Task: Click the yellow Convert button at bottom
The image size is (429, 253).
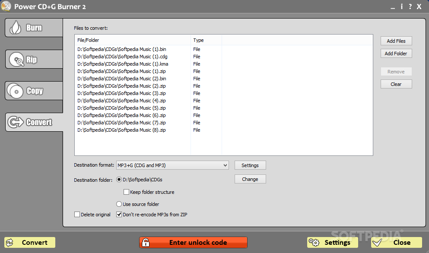Action: click(30, 243)
